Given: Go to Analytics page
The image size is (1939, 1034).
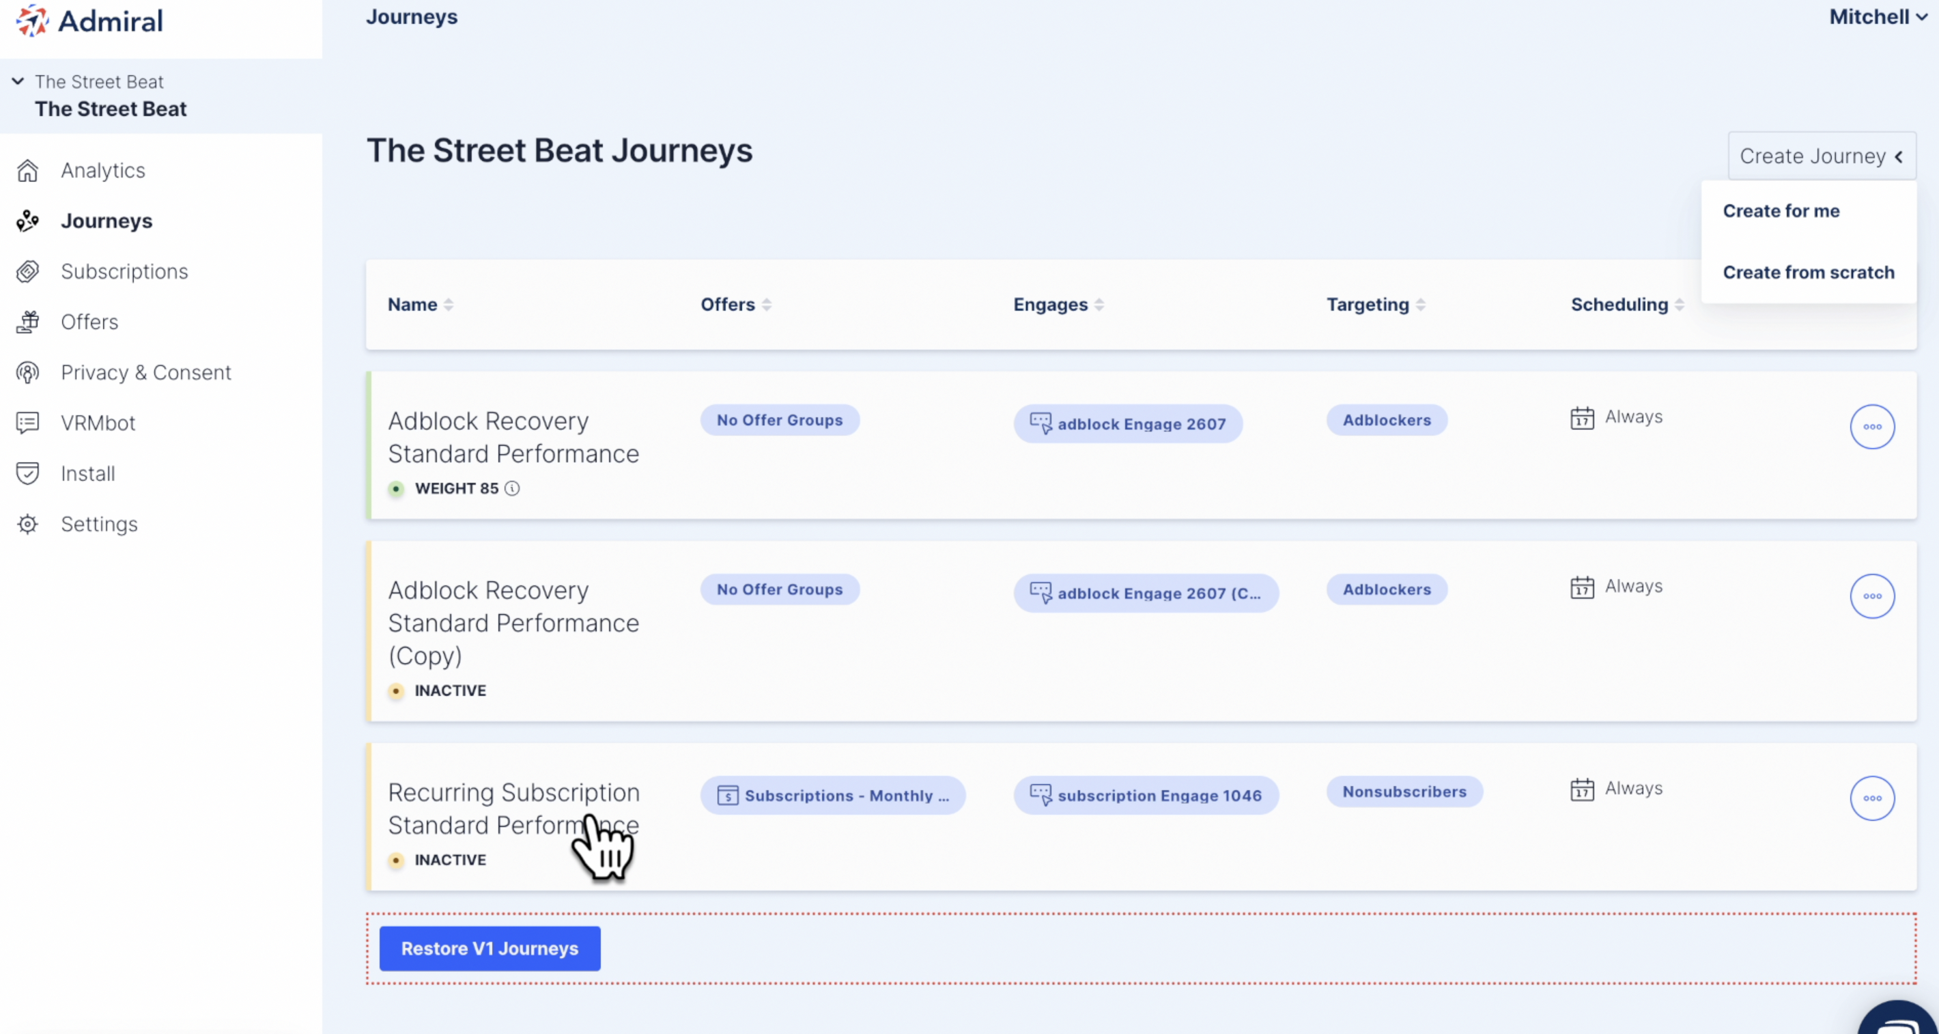Looking at the screenshot, I should point(103,171).
